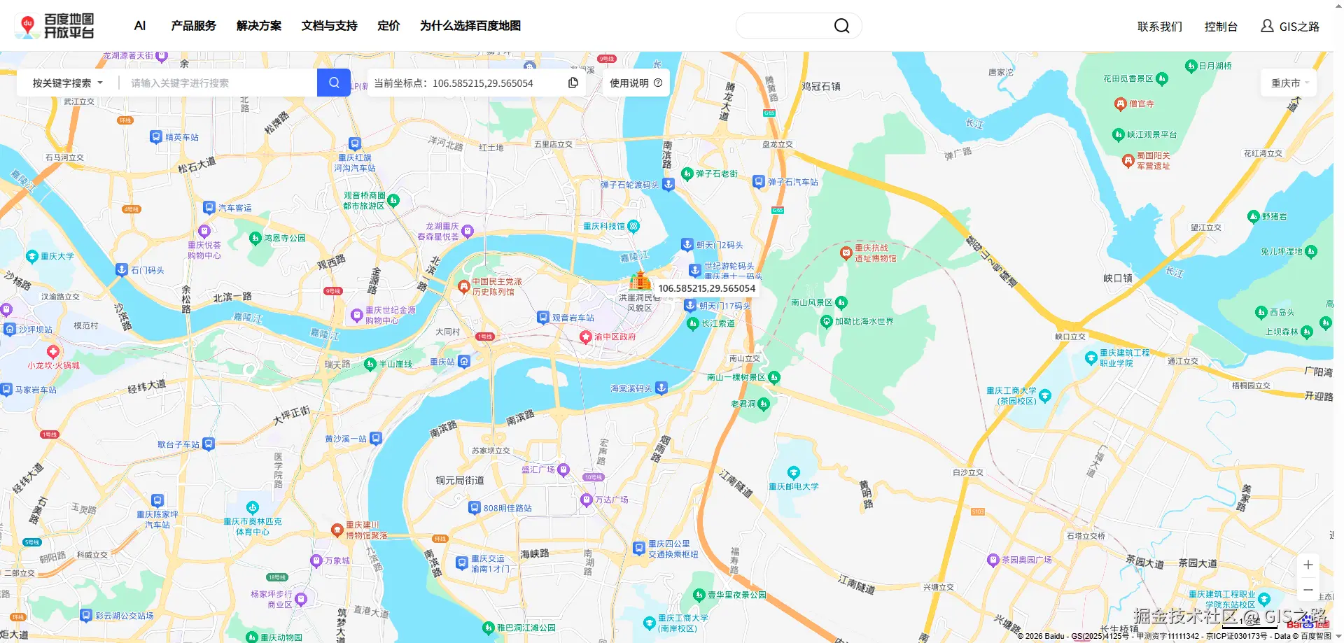Click the 苏家坝立交 map label
Image resolution: width=1344 pixels, height=643 pixels.
tap(491, 451)
